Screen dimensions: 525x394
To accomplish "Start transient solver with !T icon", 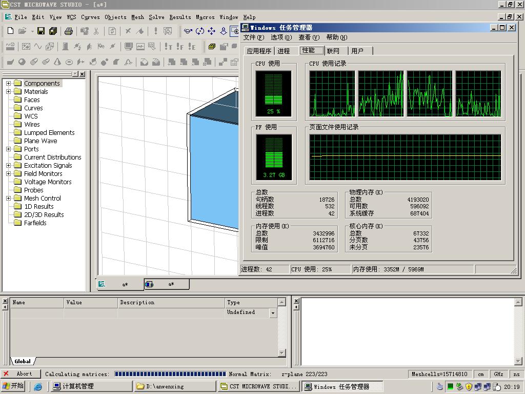I will 168,47.
